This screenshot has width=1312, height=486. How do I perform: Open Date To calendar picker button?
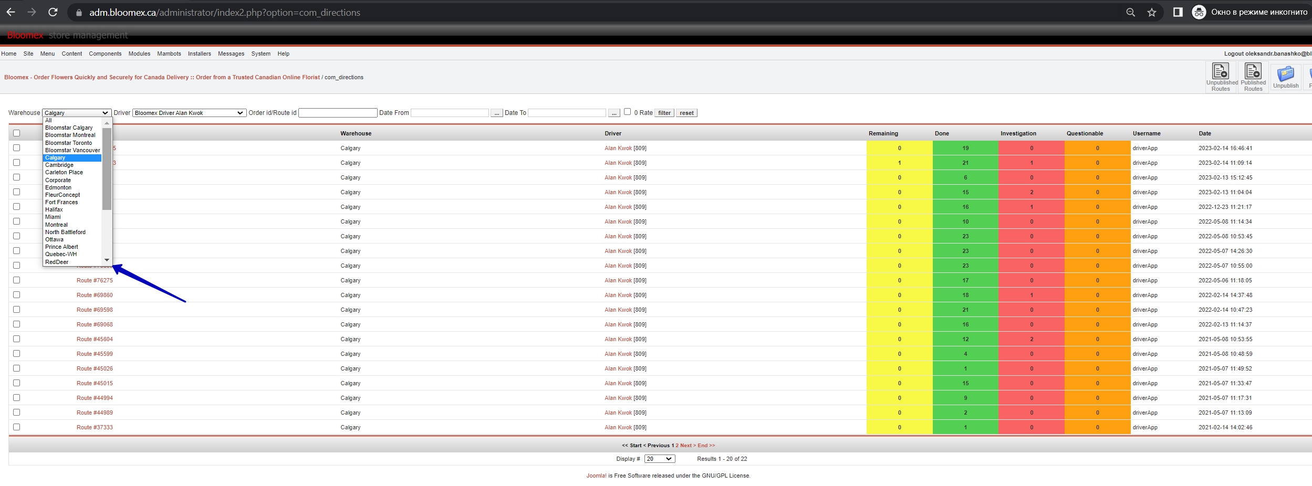point(614,113)
